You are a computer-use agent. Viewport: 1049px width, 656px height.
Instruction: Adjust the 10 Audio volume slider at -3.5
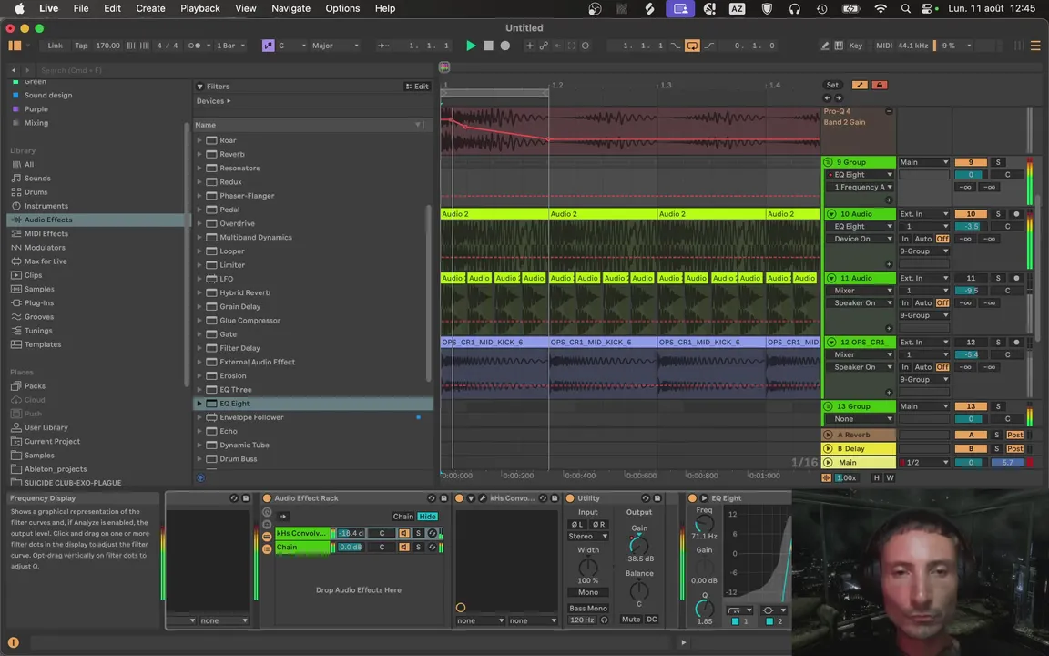point(971,226)
